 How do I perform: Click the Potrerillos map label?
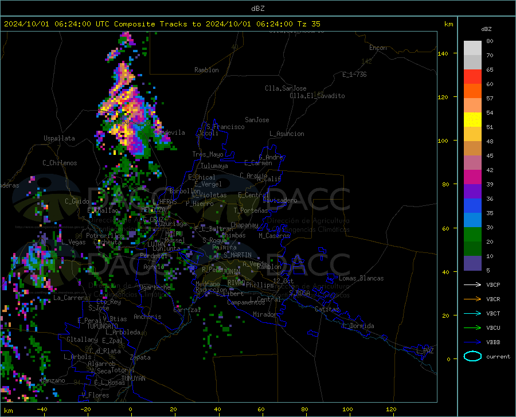coord(105,236)
